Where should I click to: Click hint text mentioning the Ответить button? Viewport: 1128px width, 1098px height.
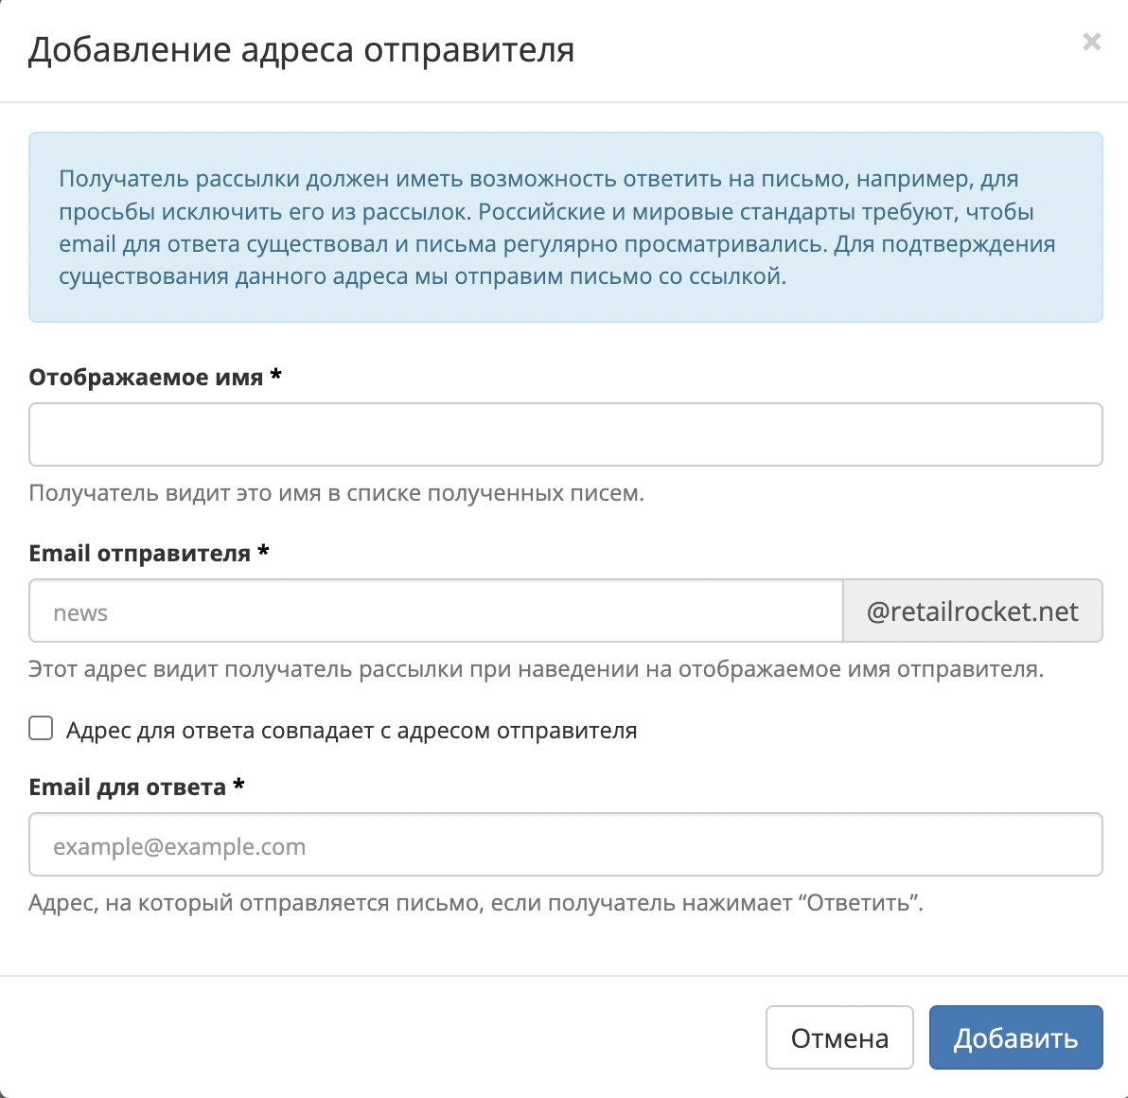[x=476, y=903]
